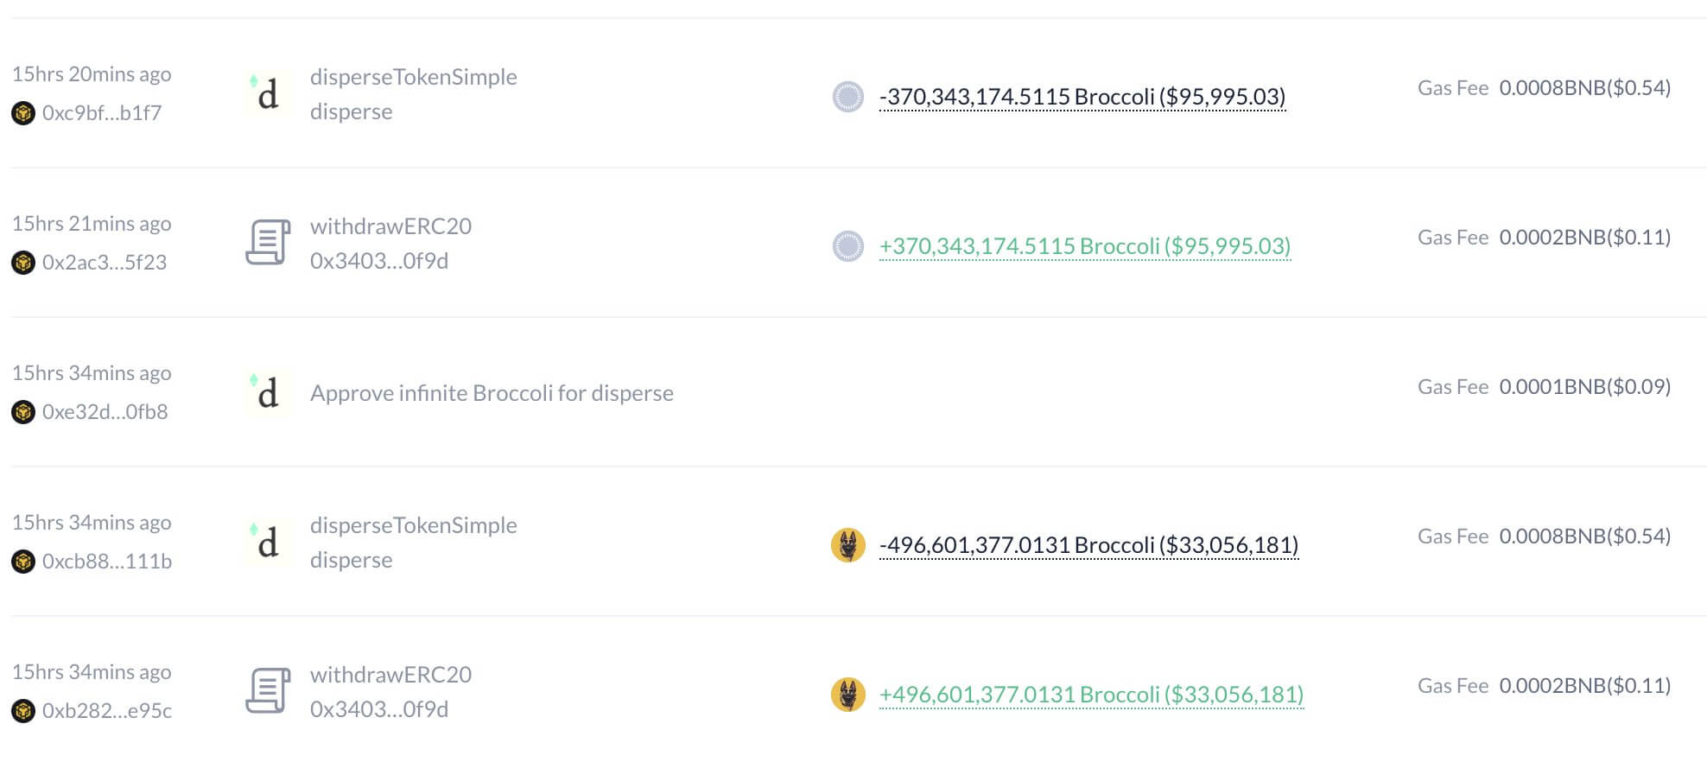This screenshot has height=762, width=1707.
Task: Open transaction hash 0xb282...e95c
Action: tap(106, 711)
